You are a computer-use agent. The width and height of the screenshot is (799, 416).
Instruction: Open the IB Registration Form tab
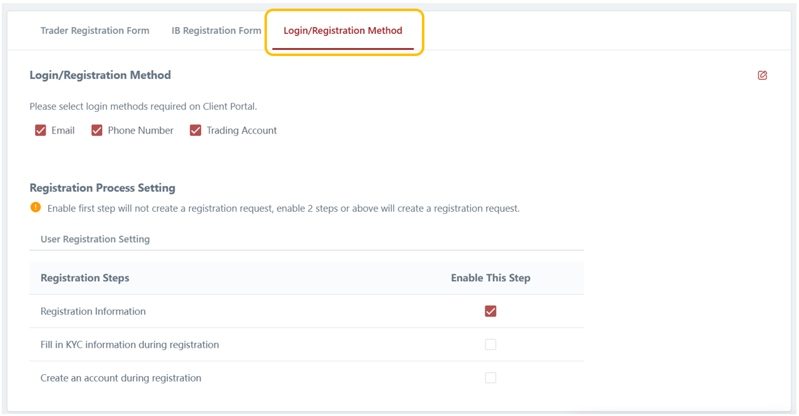pos(216,31)
